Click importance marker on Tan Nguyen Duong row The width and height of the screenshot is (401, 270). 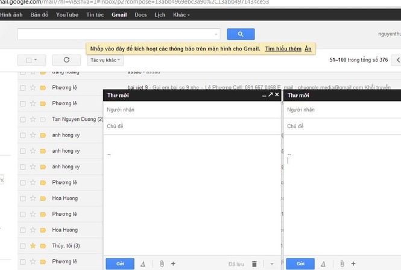click(43, 119)
